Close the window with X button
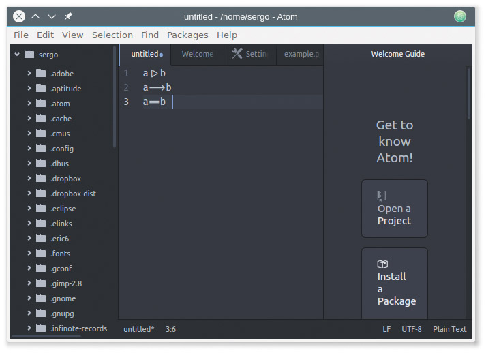486x353 pixels. pyautogui.click(x=19, y=16)
